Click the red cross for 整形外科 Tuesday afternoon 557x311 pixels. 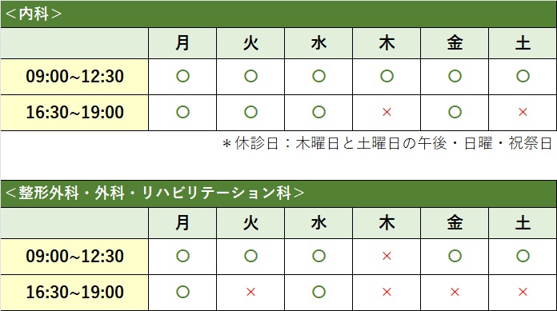[x=250, y=292]
